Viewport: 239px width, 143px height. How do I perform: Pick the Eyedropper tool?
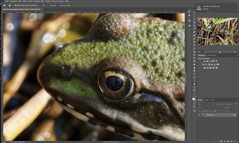tap(194, 29)
